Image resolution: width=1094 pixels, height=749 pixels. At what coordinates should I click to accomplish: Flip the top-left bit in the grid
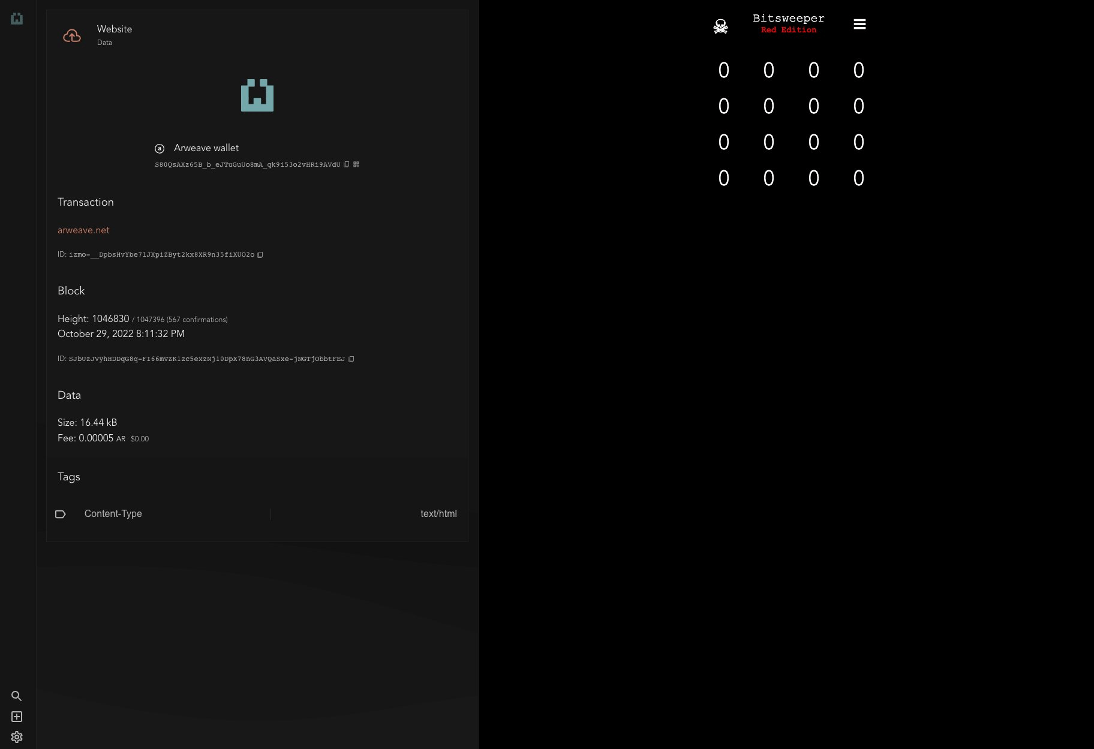724,71
